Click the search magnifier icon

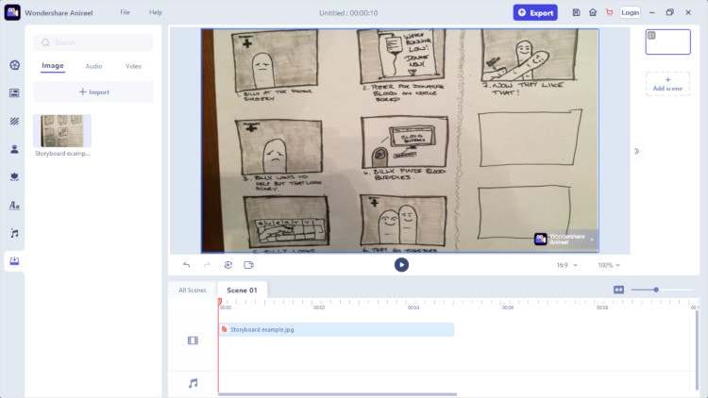coord(45,42)
